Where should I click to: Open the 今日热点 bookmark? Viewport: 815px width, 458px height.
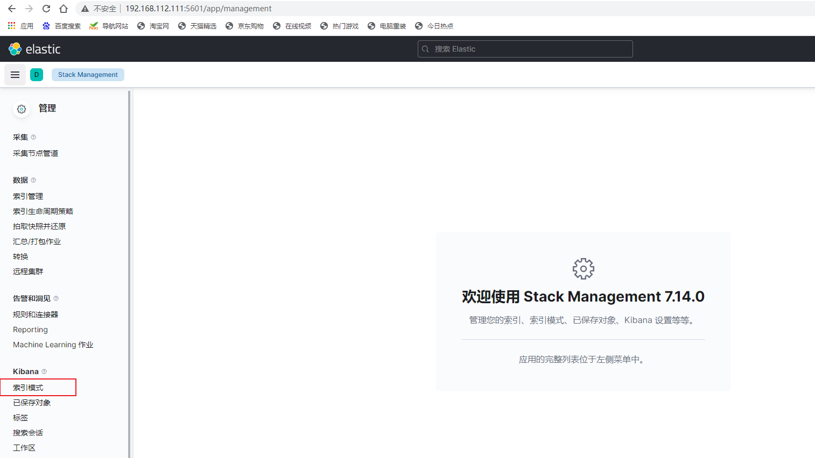coord(434,26)
